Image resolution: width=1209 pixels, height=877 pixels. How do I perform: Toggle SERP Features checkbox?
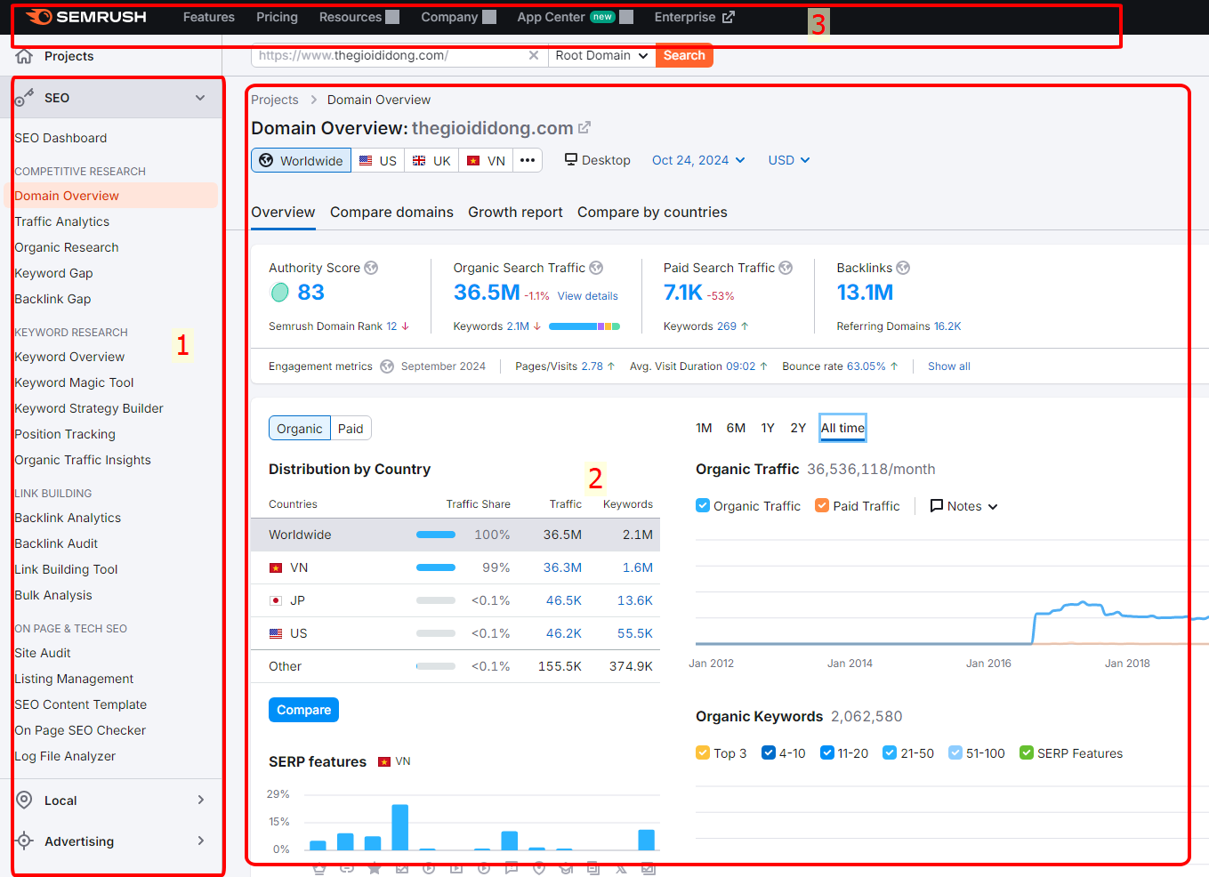[1027, 752]
